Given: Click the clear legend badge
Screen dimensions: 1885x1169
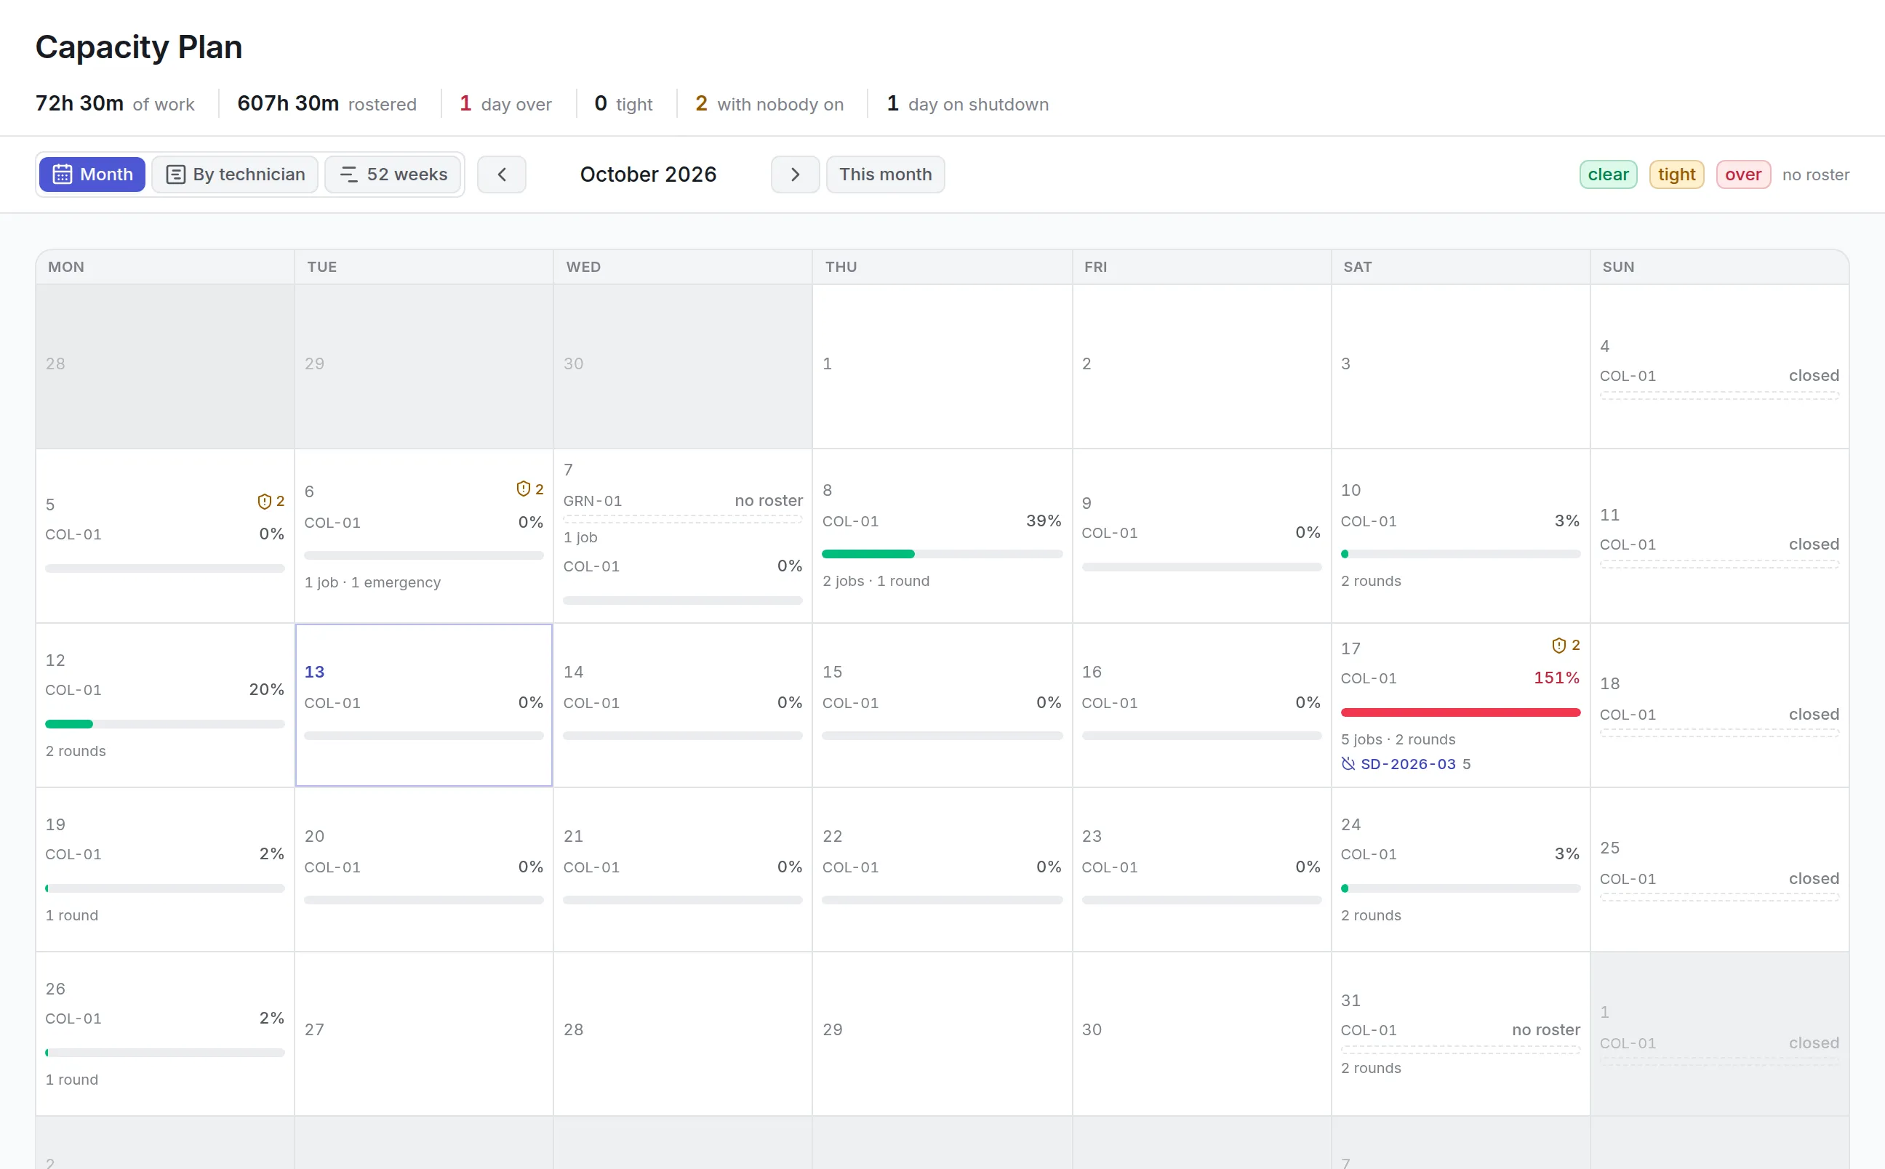Looking at the screenshot, I should 1608,174.
